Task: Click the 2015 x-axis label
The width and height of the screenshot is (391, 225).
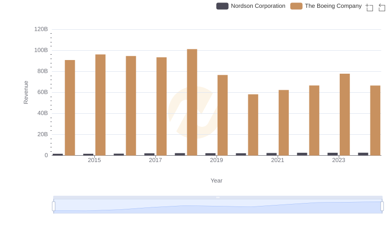Action: (94, 160)
